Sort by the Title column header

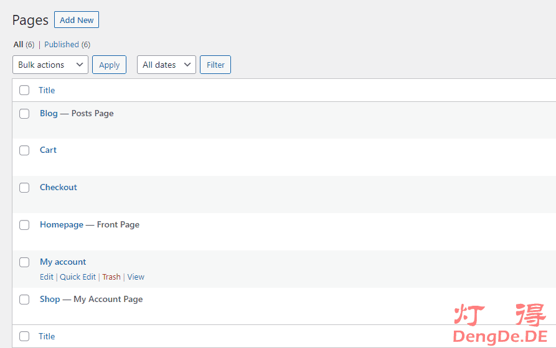[x=47, y=90]
